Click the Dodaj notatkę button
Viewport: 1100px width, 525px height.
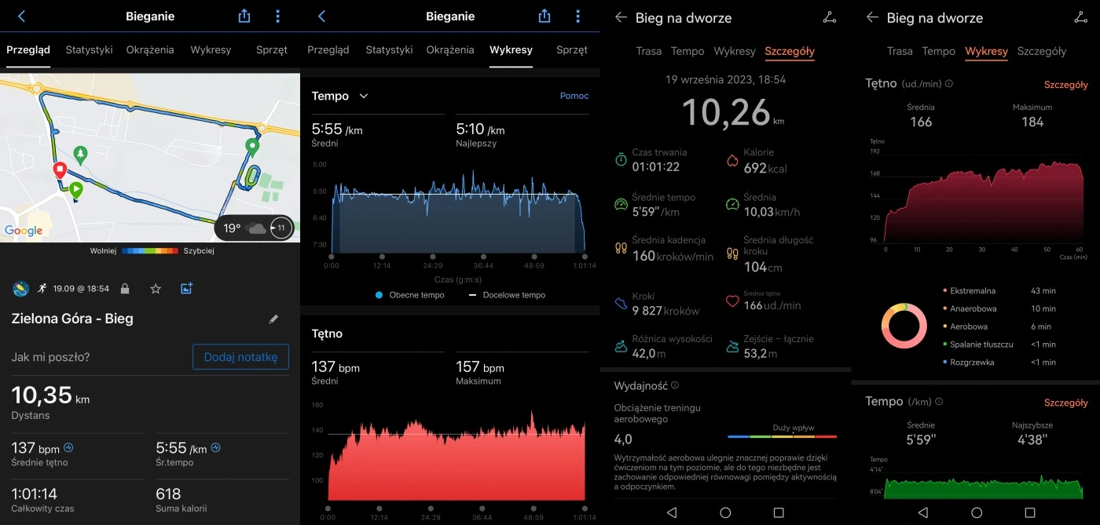[x=240, y=356]
